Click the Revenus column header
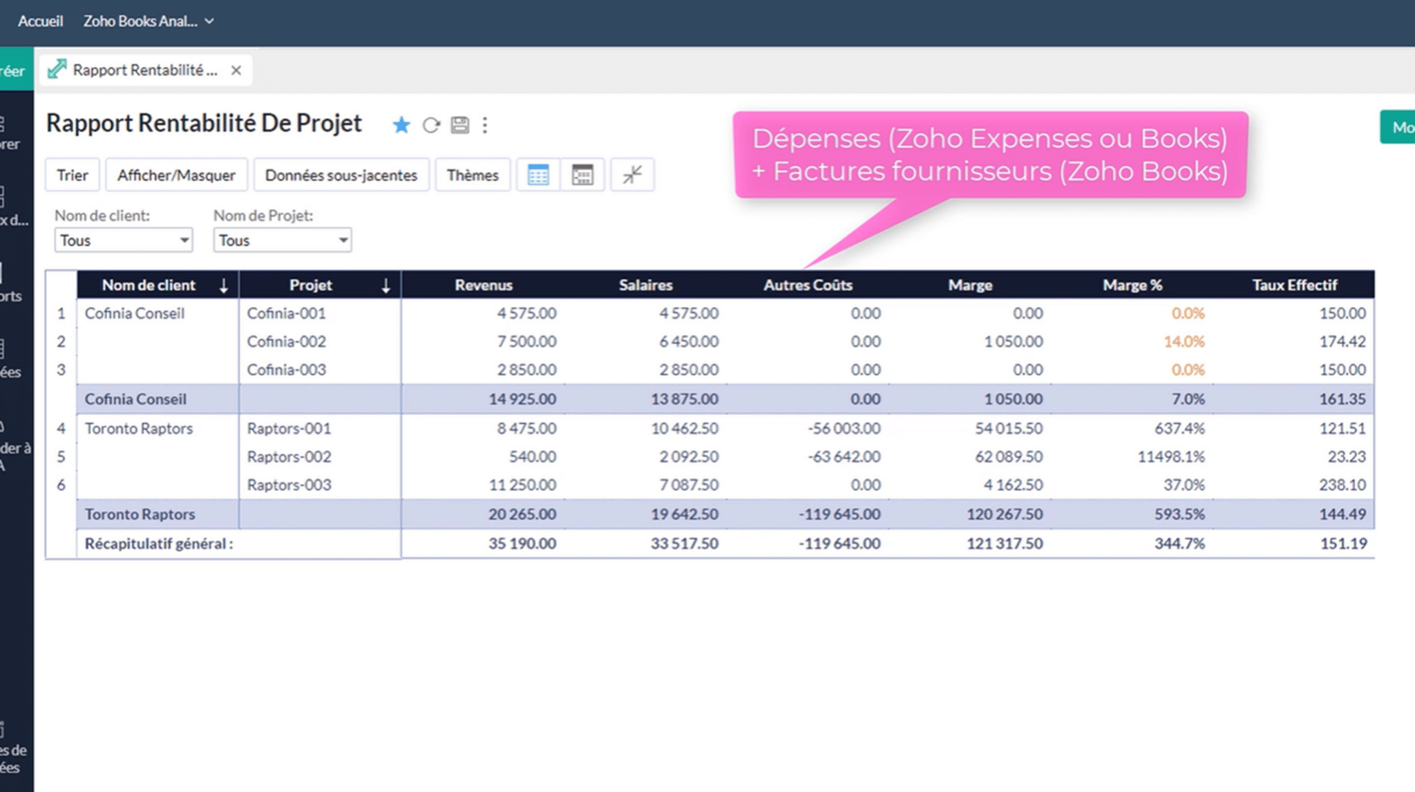1415x792 pixels. click(484, 285)
